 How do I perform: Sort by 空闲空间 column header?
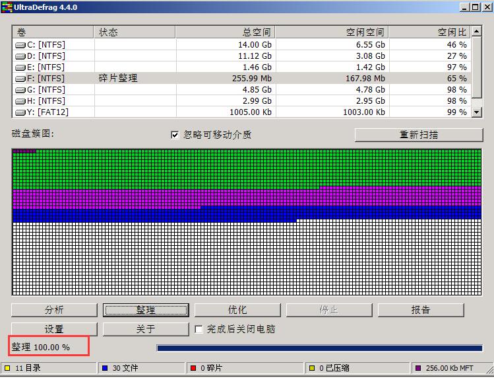(x=332, y=32)
